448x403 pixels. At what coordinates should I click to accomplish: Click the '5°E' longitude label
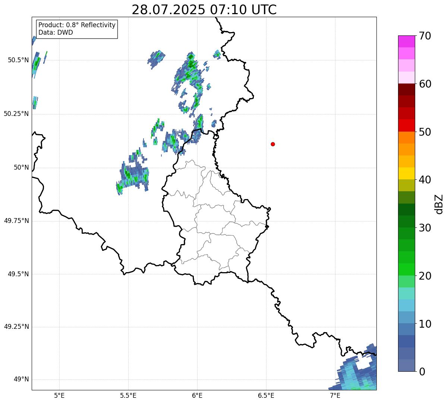tap(59, 395)
